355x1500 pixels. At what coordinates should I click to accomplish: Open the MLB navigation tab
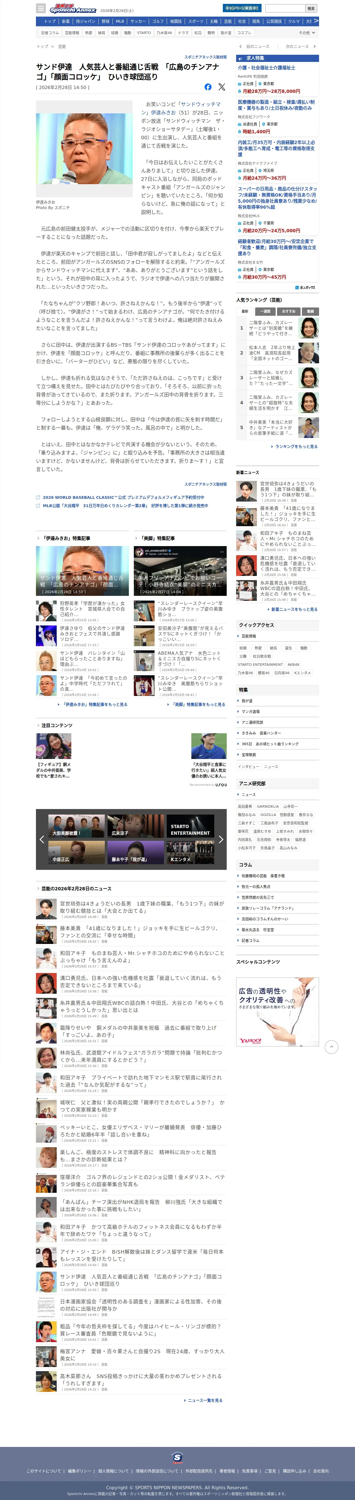(x=120, y=22)
